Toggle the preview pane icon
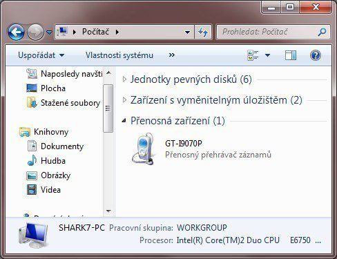Image resolution: width=337 pixels, height=259 pixels. coord(291,55)
